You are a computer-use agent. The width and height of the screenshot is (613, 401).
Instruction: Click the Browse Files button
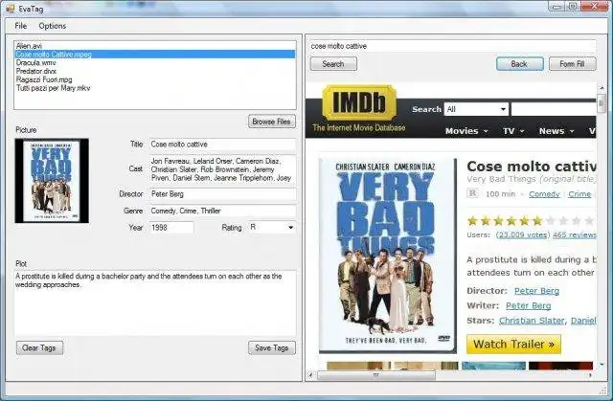(272, 122)
